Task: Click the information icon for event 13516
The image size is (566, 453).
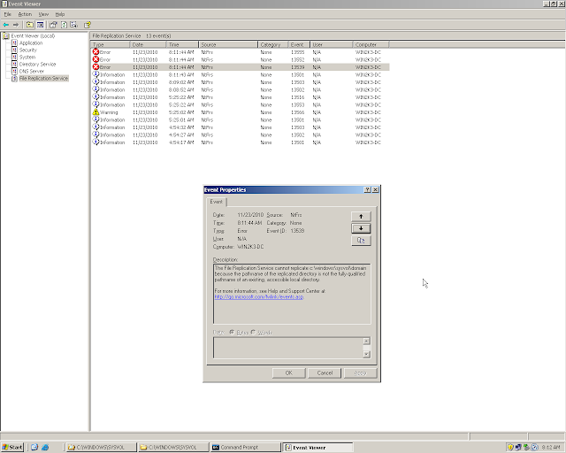Action: coord(96,96)
